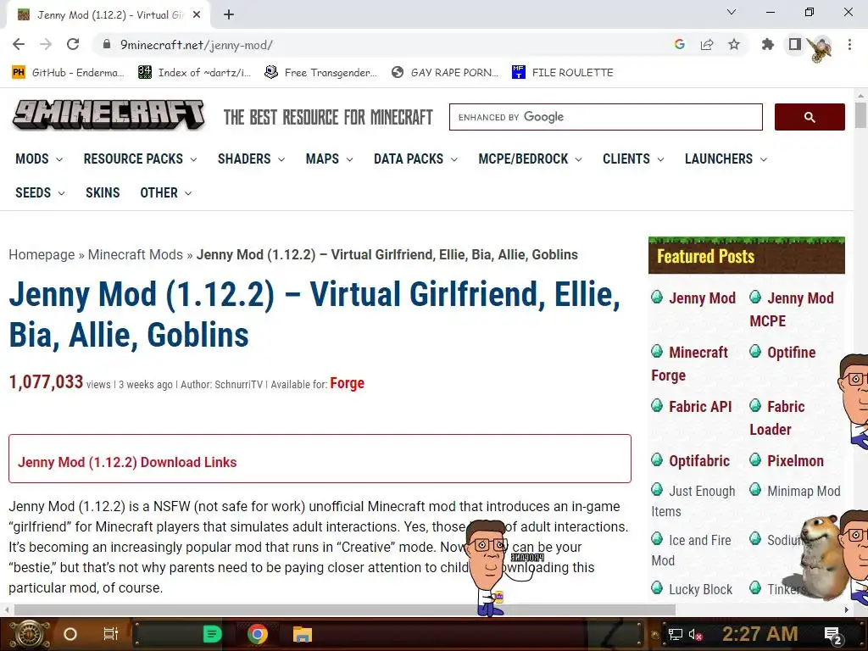Go back to the previous page
Screen dimensions: 868x651
point(19,44)
